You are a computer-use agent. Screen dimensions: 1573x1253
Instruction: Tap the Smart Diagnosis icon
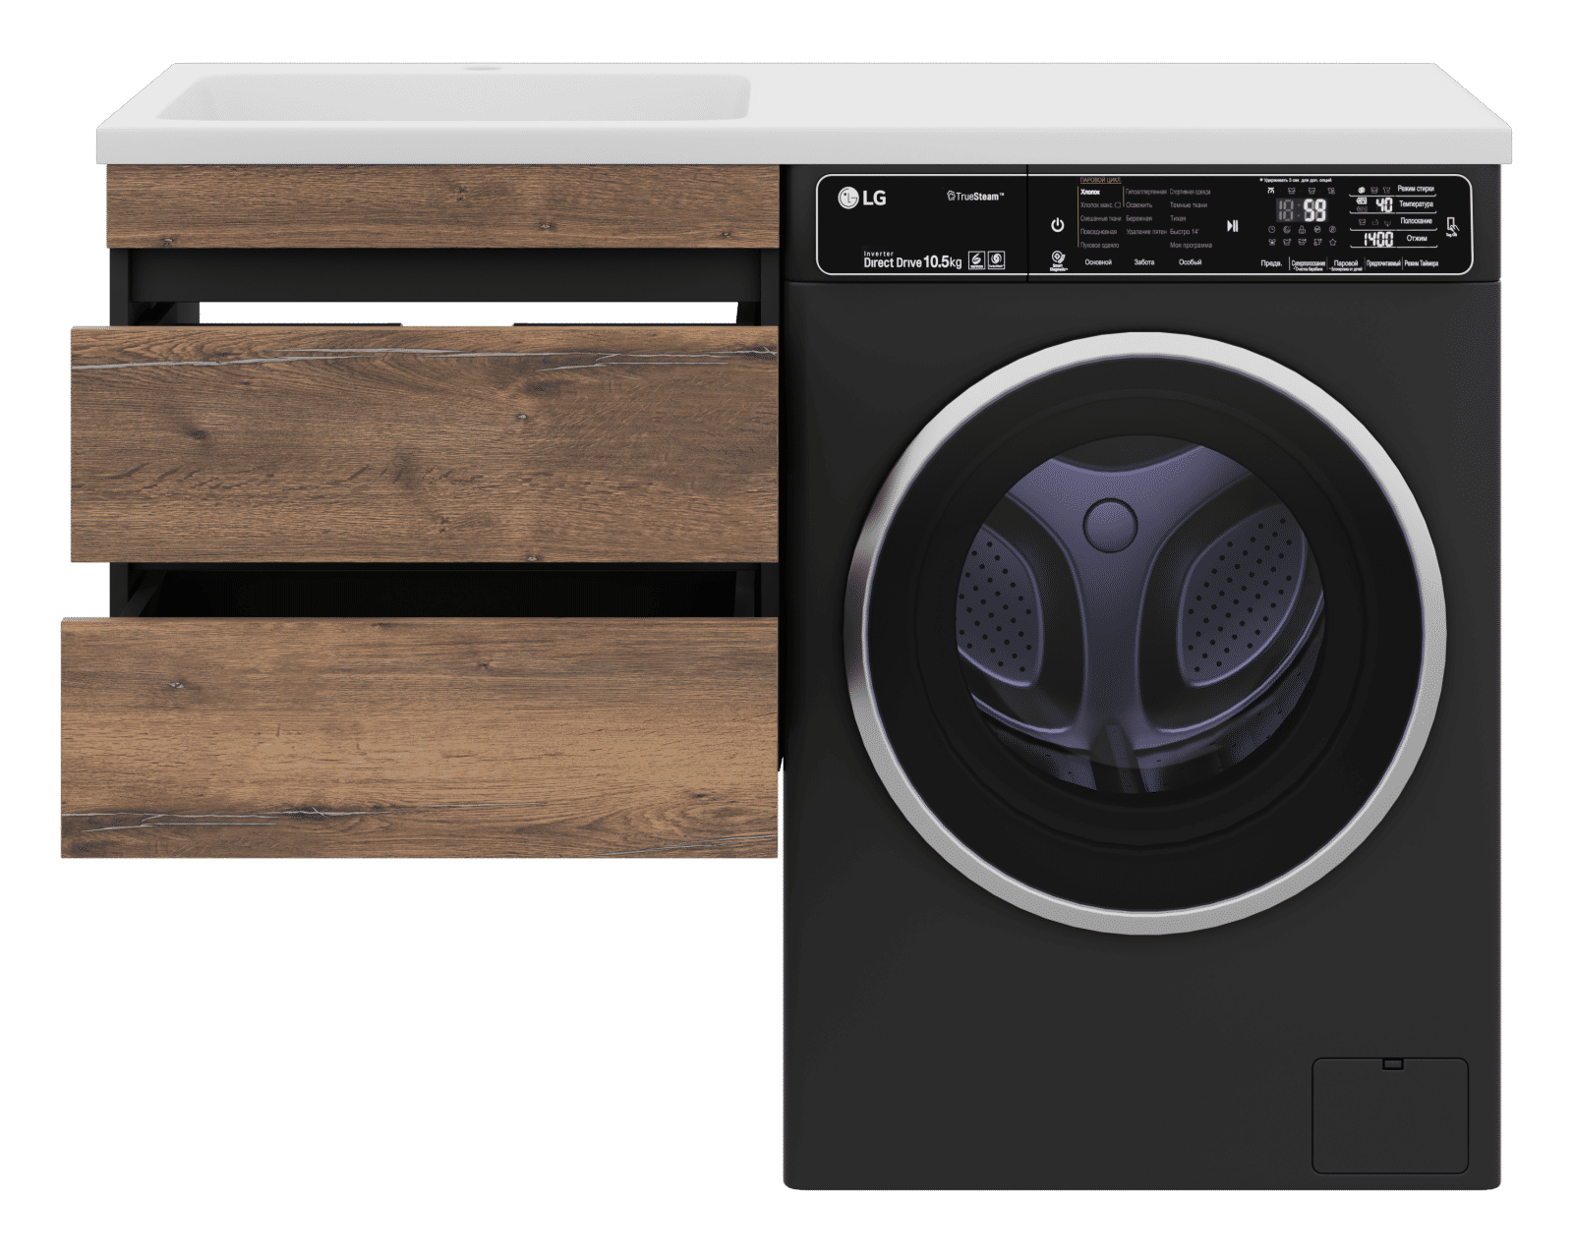click(1058, 260)
